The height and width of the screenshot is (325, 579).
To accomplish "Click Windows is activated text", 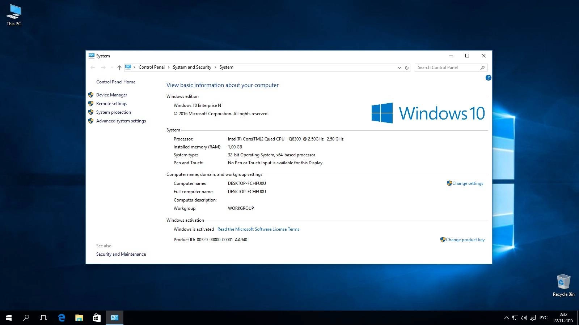I will [194, 229].
